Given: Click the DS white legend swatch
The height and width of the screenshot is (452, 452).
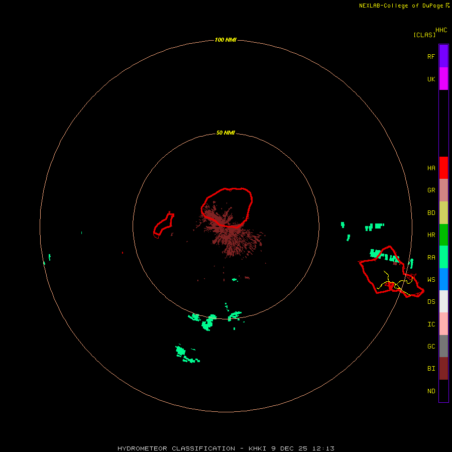Looking at the screenshot, I should [x=443, y=301].
